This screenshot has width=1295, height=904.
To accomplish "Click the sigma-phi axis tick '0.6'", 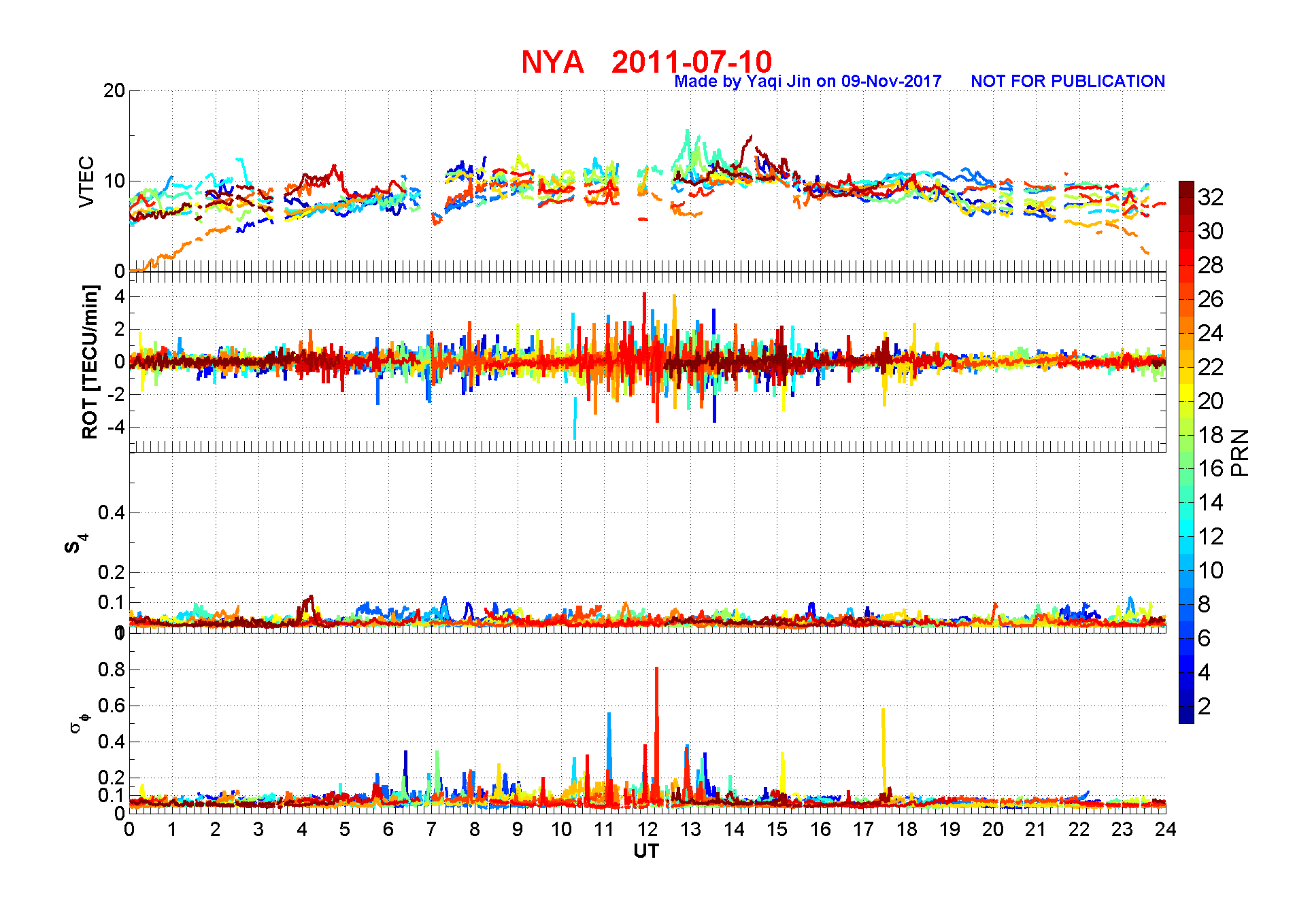I will coord(112,706).
